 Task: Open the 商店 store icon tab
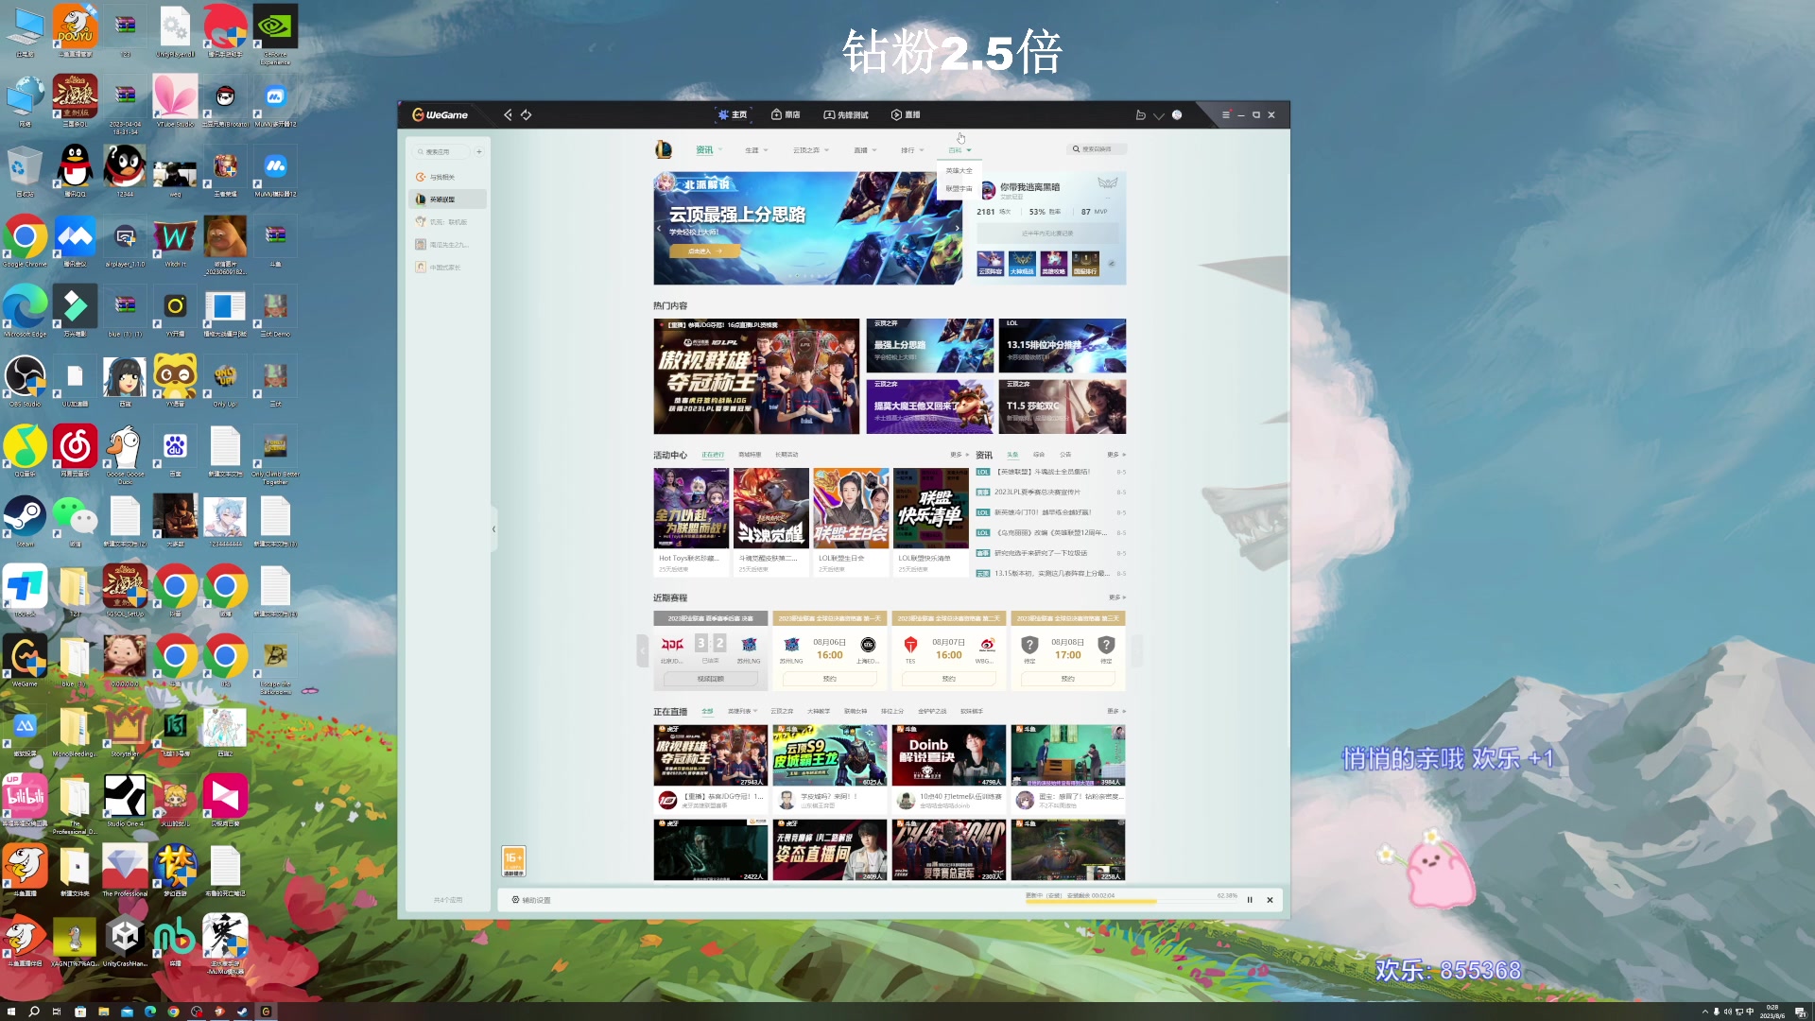pyautogui.click(x=786, y=114)
